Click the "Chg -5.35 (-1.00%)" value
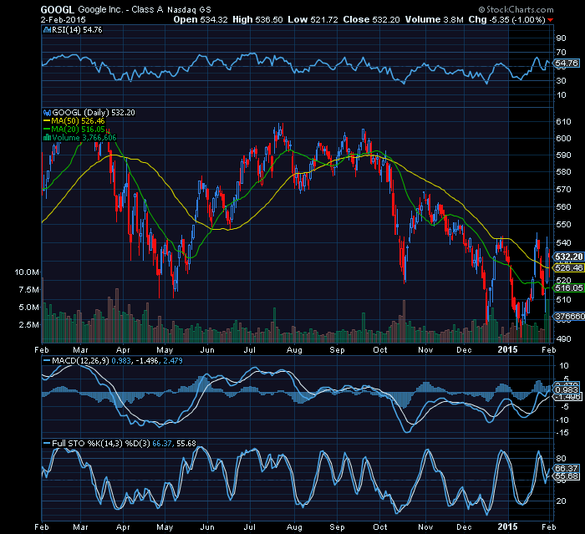This screenshot has width=585, height=534. tap(507, 20)
